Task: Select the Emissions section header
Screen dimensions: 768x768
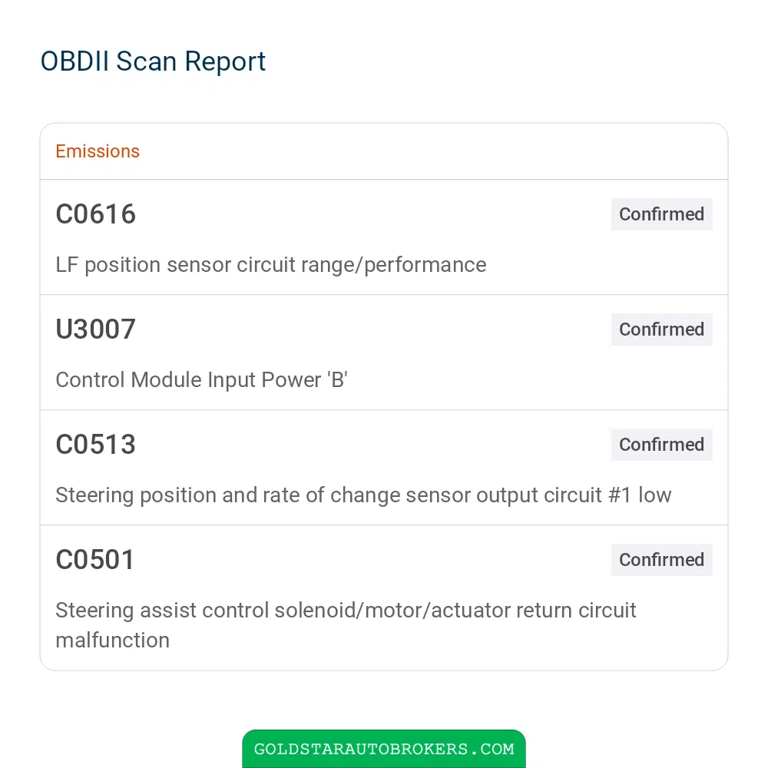Action: pyautogui.click(x=98, y=151)
